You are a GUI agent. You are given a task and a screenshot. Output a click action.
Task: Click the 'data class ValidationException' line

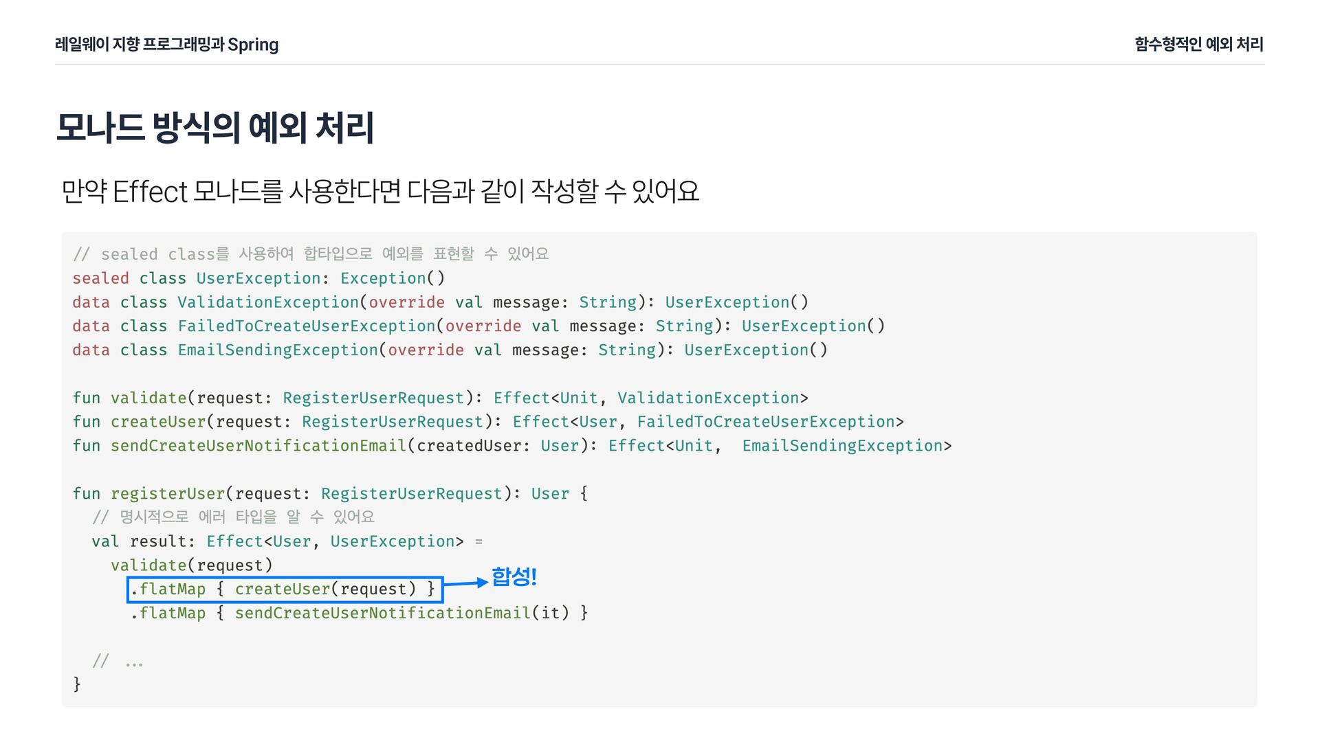coord(441,302)
